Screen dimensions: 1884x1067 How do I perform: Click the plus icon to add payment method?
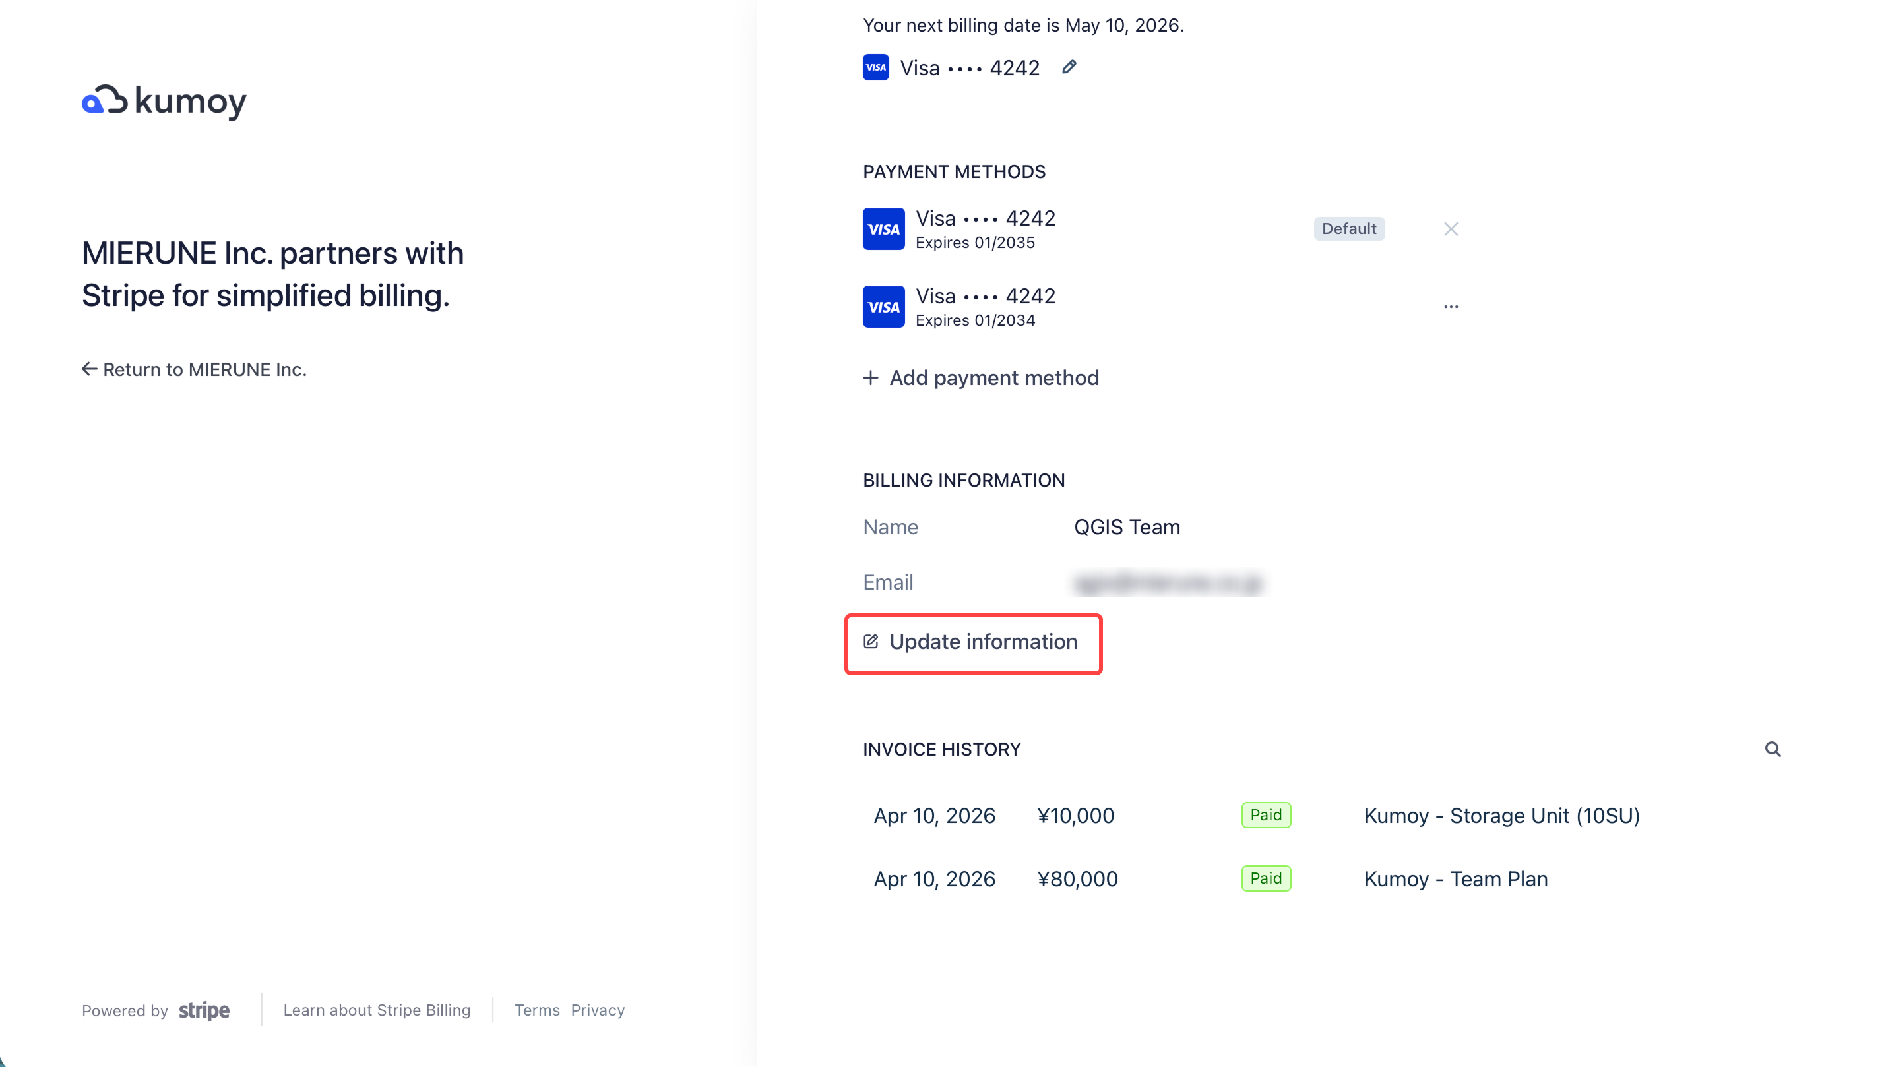tap(870, 377)
